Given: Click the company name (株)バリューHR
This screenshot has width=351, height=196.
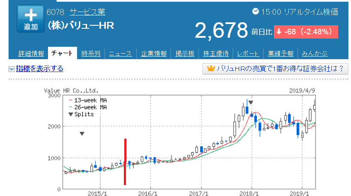Looking at the screenshot, I should tap(81, 26).
